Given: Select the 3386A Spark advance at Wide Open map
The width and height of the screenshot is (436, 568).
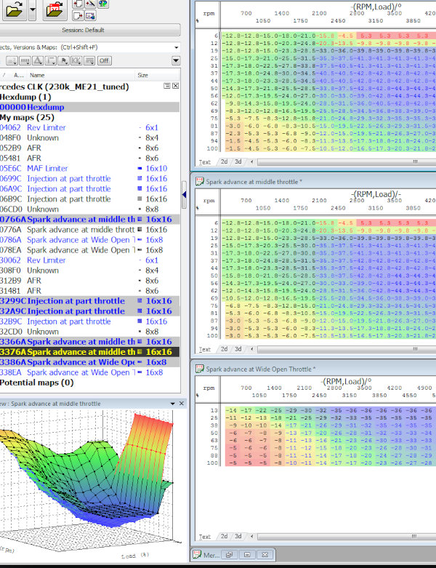Looking at the screenshot, I should (89, 362).
